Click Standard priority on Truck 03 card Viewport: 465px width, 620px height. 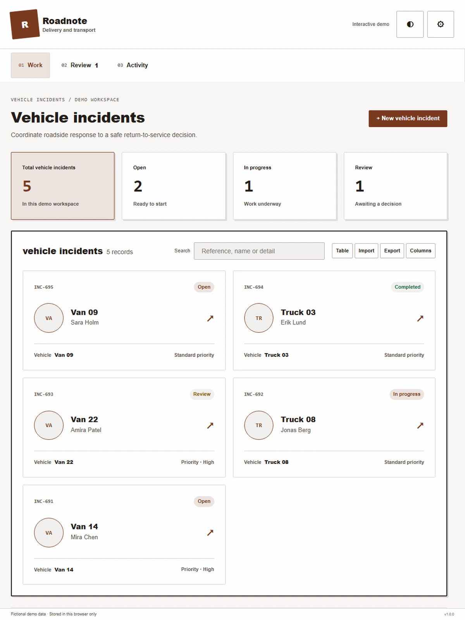[x=404, y=355]
